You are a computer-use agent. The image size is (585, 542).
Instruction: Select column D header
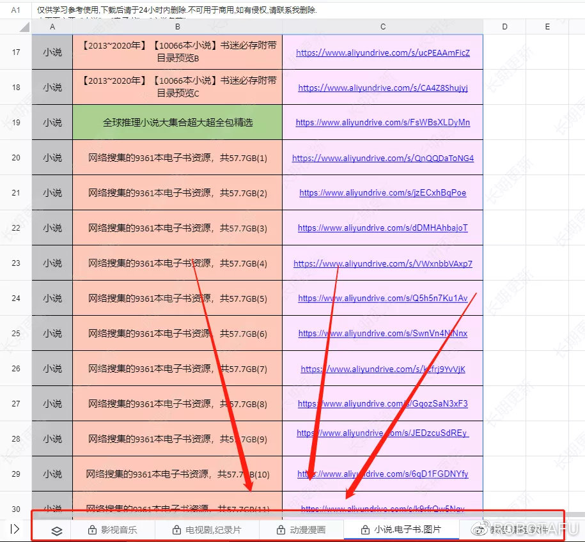pos(504,27)
